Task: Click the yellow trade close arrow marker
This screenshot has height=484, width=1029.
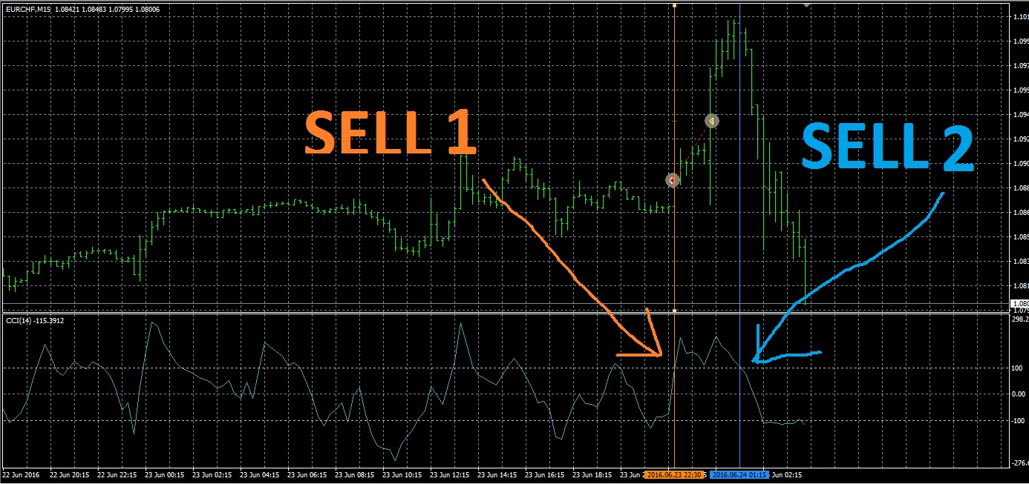Action: point(711,120)
